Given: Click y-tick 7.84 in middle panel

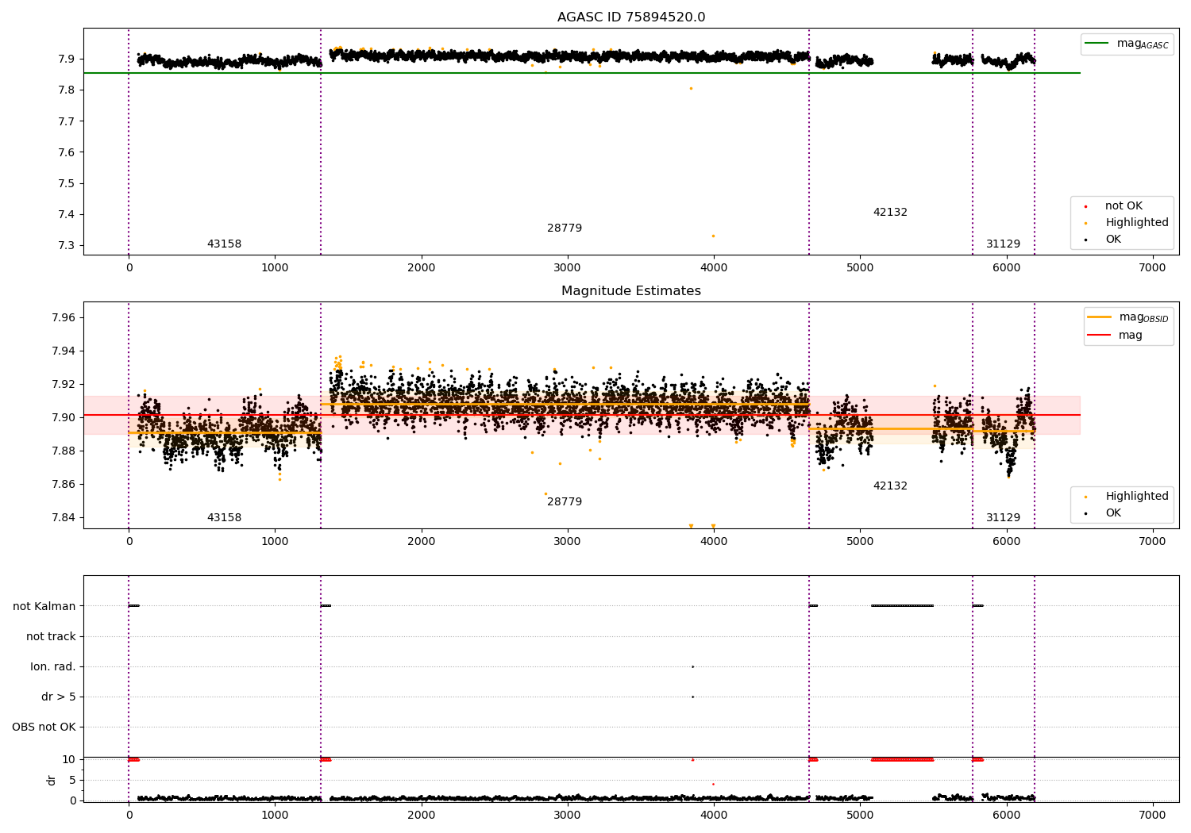Looking at the screenshot, I should 64,518.
